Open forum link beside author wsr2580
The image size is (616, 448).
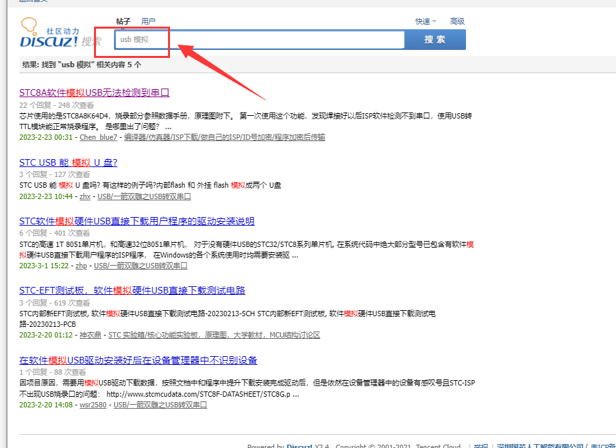coord(160,405)
